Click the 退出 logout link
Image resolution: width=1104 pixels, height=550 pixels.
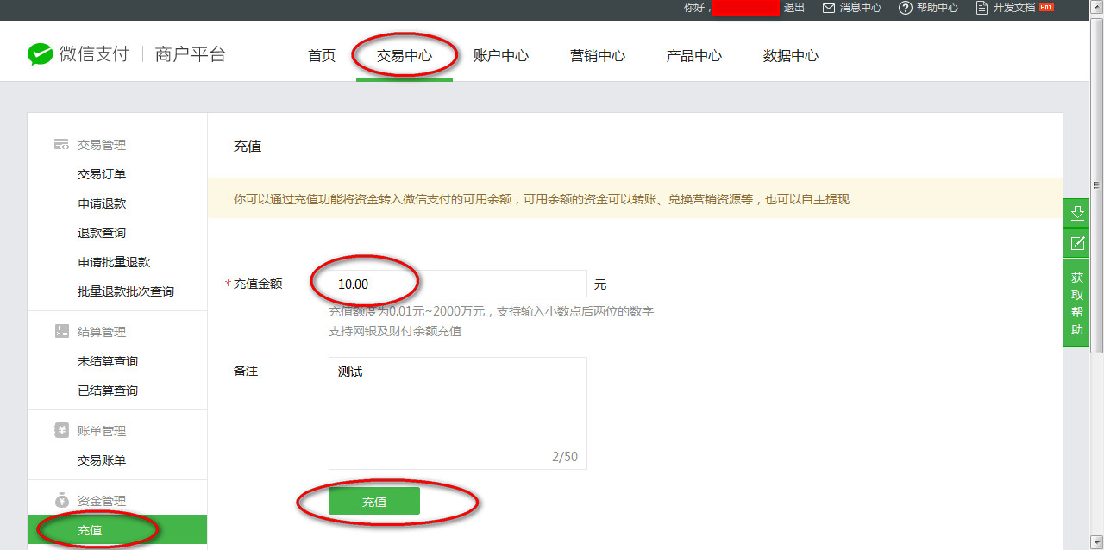(793, 8)
